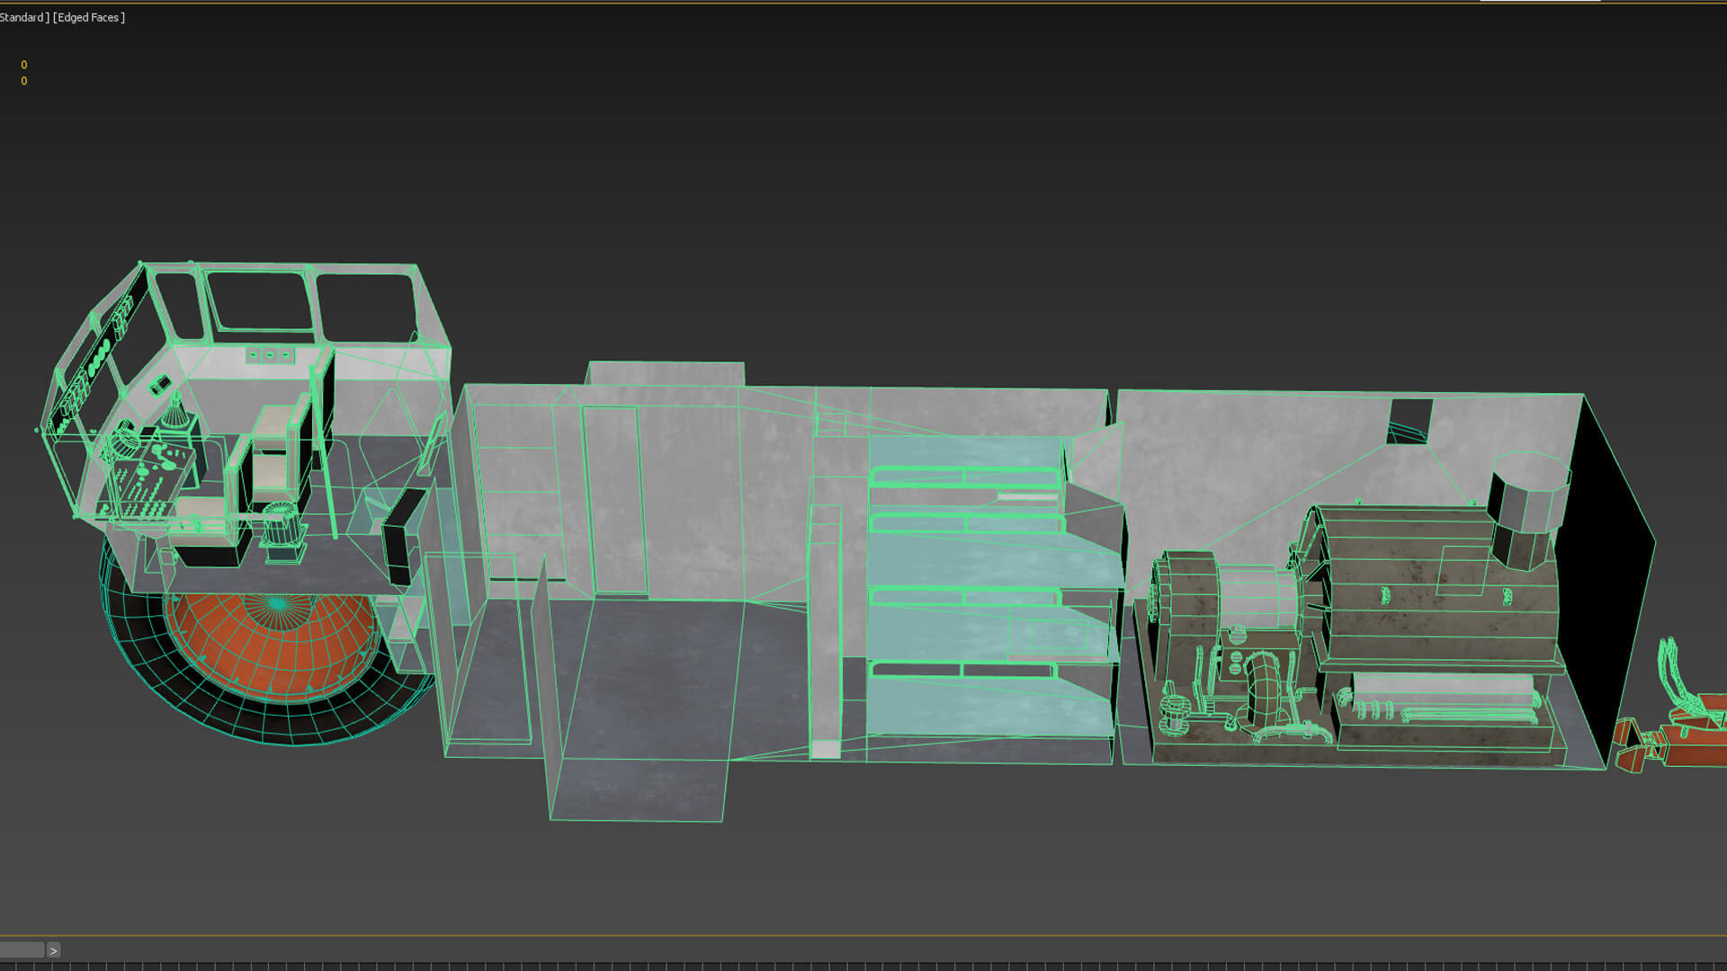This screenshot has width=1727, height=971.
Task: Click the time slider handle bar
Action: click(x=22, y=950)
